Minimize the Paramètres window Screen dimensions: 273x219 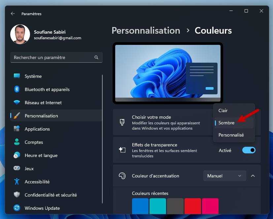(x=231, y=11)
